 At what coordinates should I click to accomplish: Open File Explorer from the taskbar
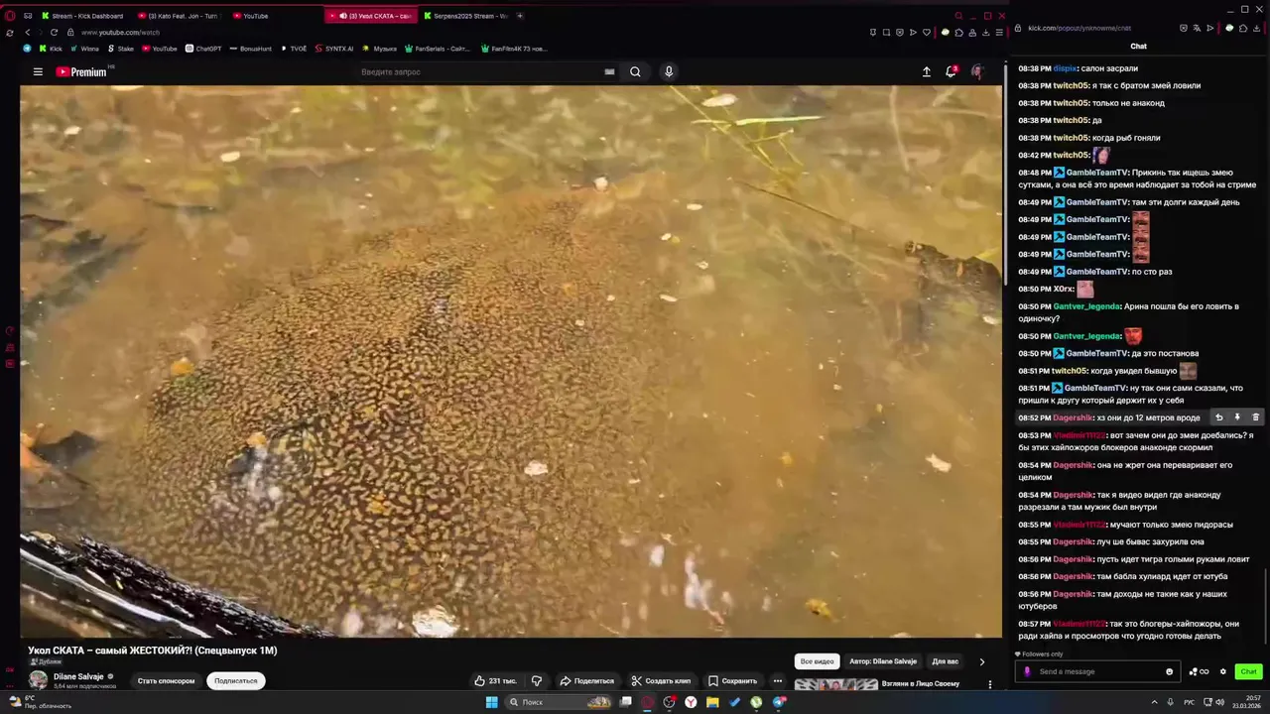(x=712, y=702)
